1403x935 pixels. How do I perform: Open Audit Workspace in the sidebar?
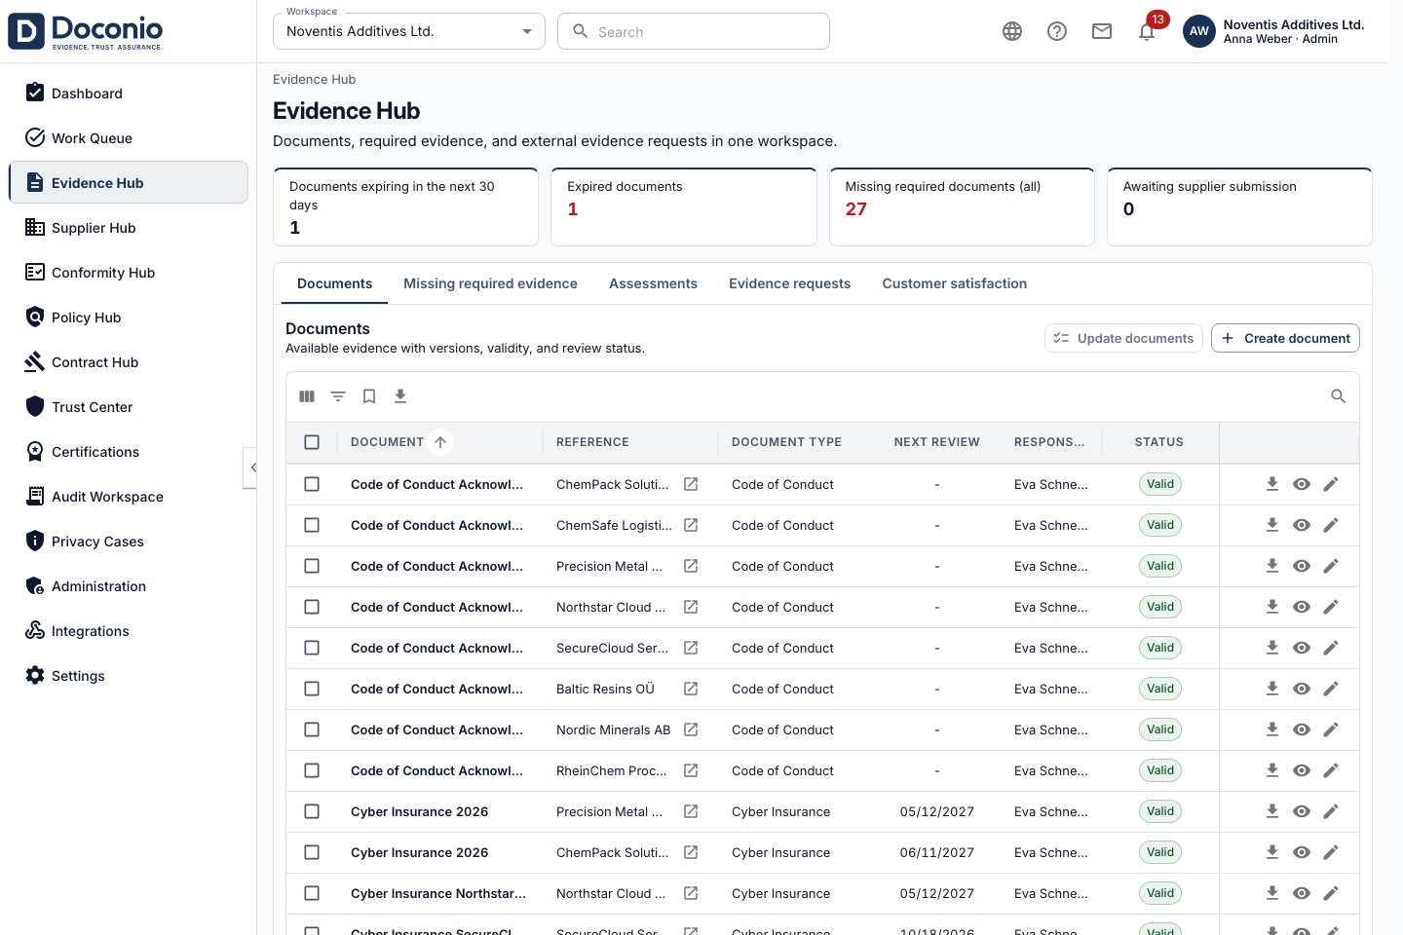coord(128,497)
